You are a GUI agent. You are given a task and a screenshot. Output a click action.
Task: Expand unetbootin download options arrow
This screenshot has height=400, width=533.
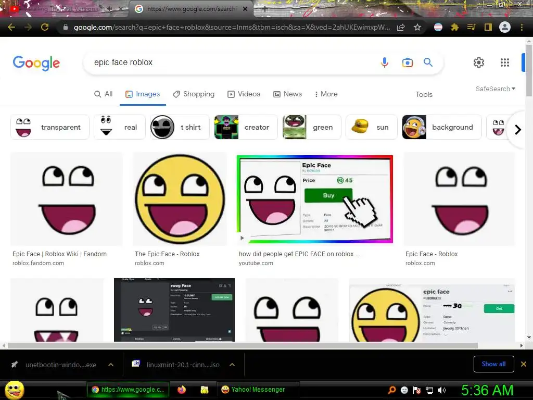click(111, 365)
